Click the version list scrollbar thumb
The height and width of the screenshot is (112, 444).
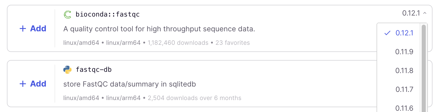pyautogui.click(x=423, y=69)
